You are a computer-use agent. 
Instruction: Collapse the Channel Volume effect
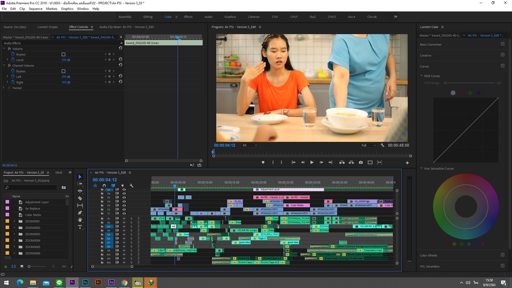click(x=4, y=65)
